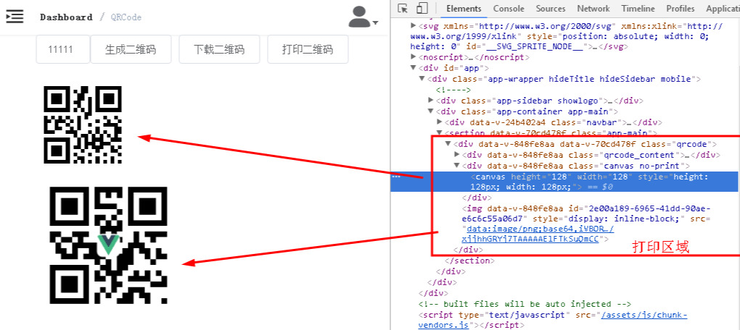Select the closing </section> tag row

tap(469, 261)
